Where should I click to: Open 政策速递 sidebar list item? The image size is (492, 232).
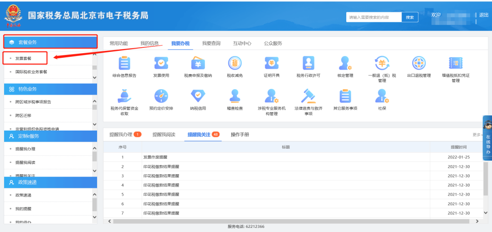[x=24, y=195]
